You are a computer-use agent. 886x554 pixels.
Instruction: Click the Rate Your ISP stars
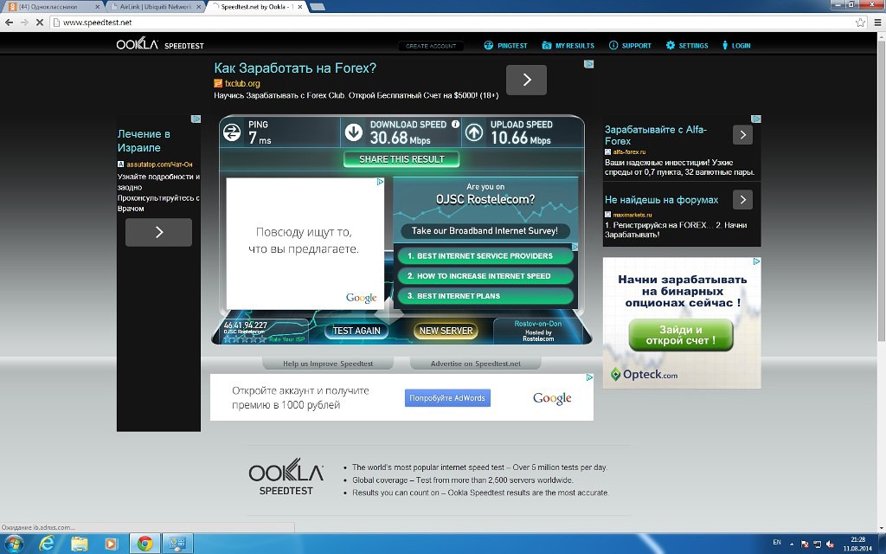click(245, 339)
